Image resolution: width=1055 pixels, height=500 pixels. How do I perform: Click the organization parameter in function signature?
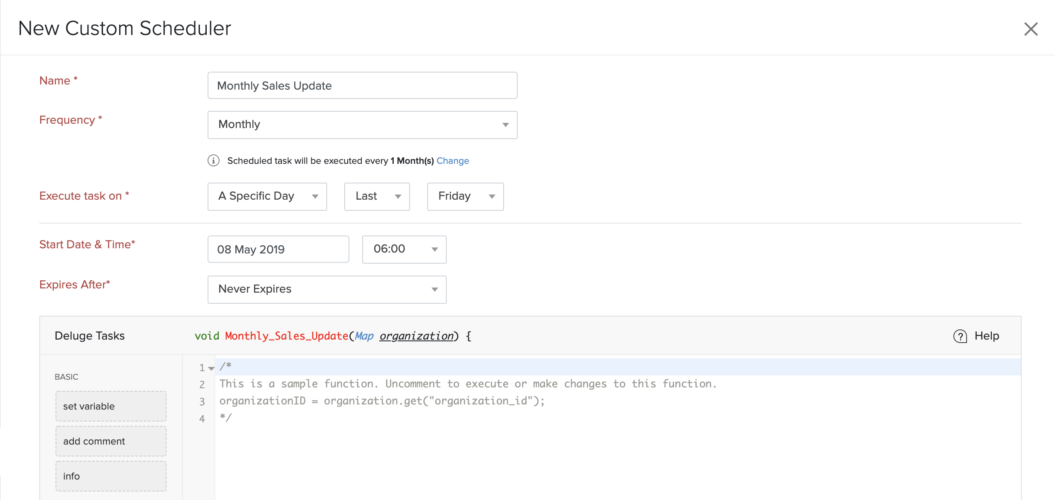click(416, 336)
